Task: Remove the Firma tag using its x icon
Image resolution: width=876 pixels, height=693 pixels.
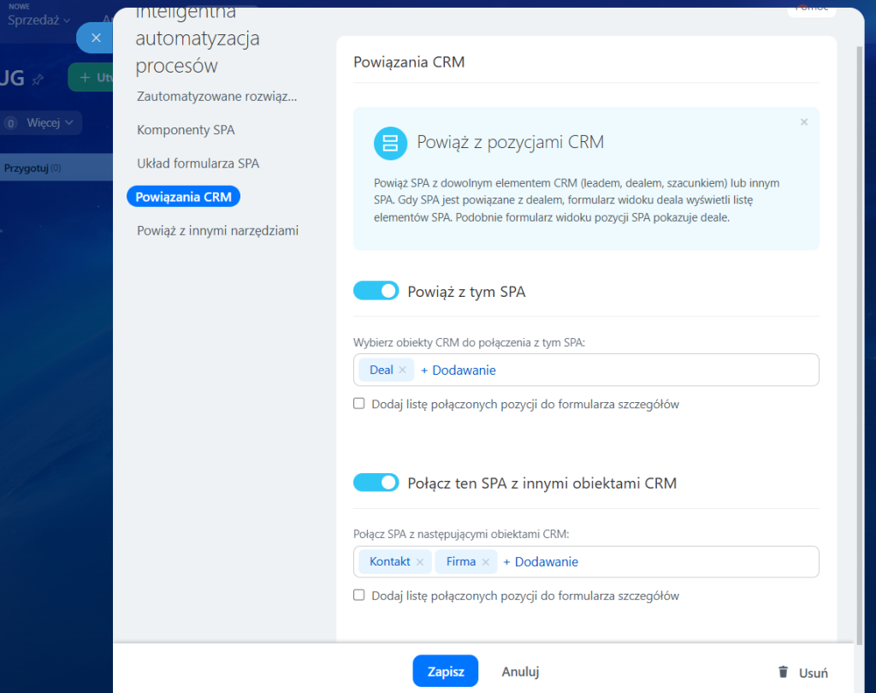Action: (485, 562)
